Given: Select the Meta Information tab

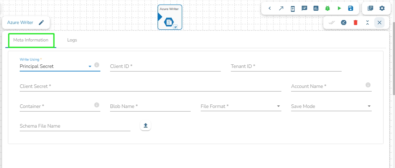Looking at the screenshot, I should 31,40.
